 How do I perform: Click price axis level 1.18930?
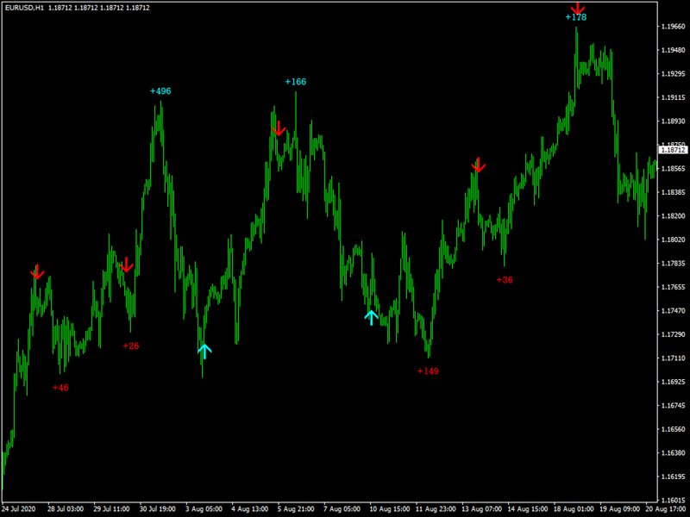pyautogui.click(x=674, y=121)
